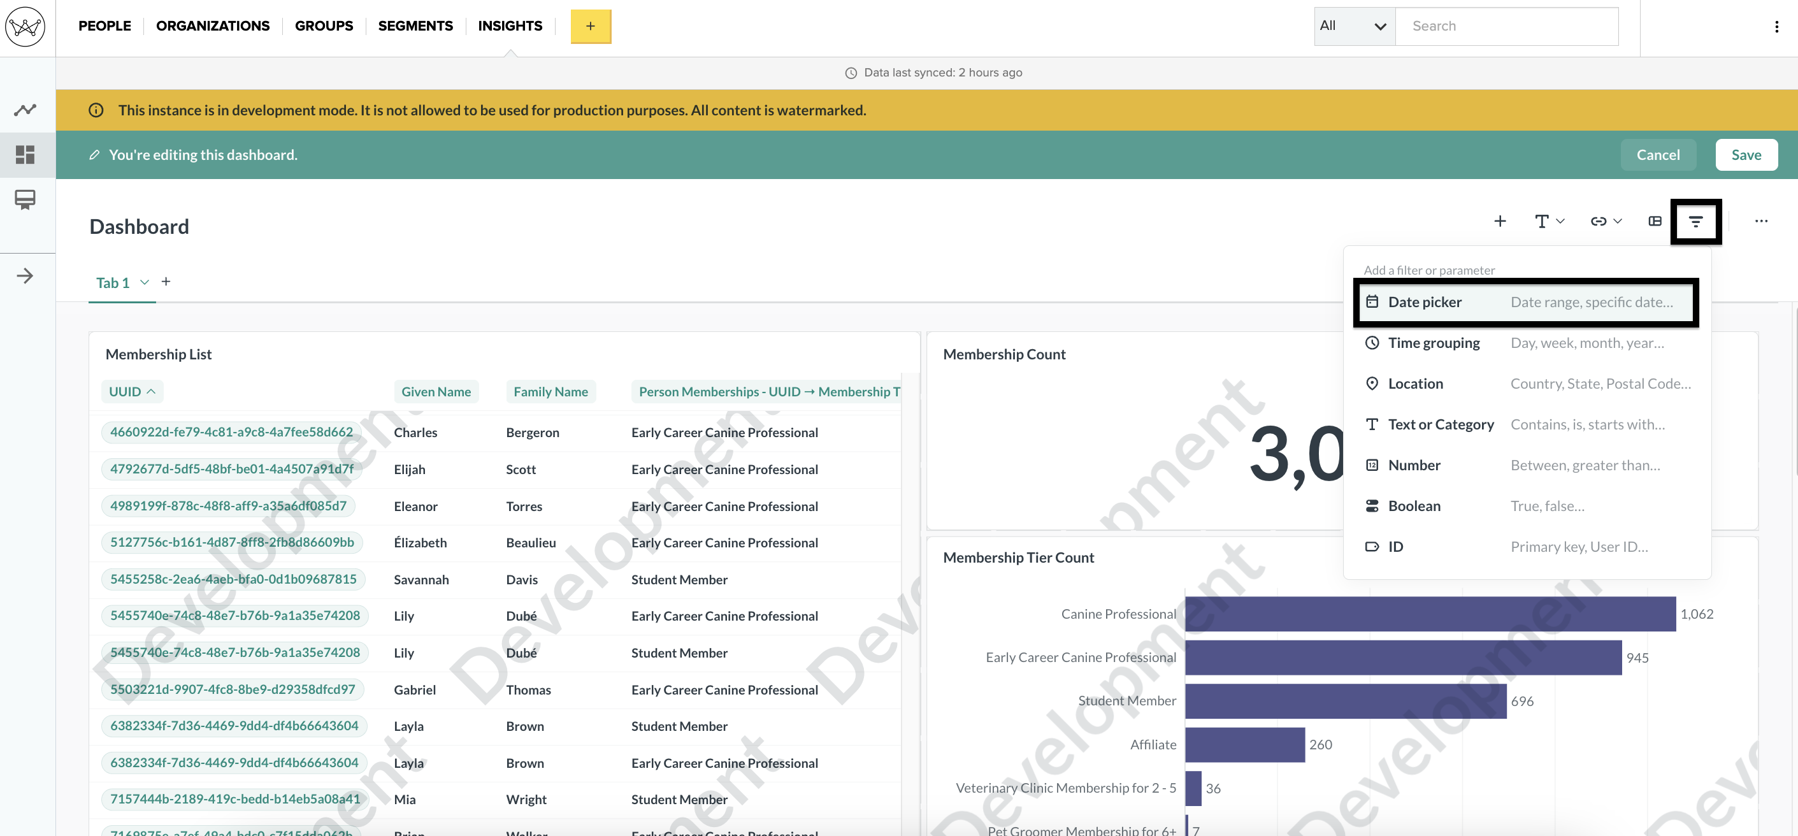Open UUID 4989199f-878c-48f8-aff9-a35a6df085d7
1798x836 pixels.
tap(228, 506)
